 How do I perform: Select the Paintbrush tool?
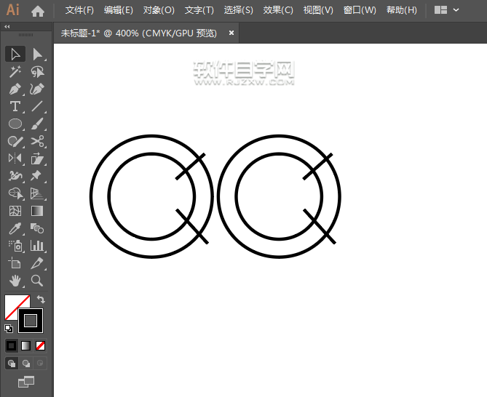[37, 124]
